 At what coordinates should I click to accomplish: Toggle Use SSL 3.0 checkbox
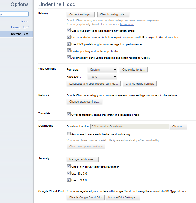(x=68, y=173)
